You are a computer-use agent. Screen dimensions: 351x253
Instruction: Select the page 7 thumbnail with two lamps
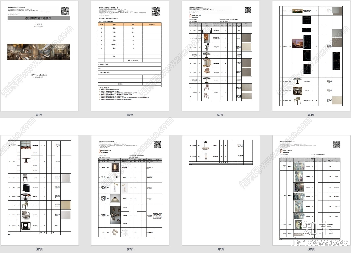coord(221,190)
